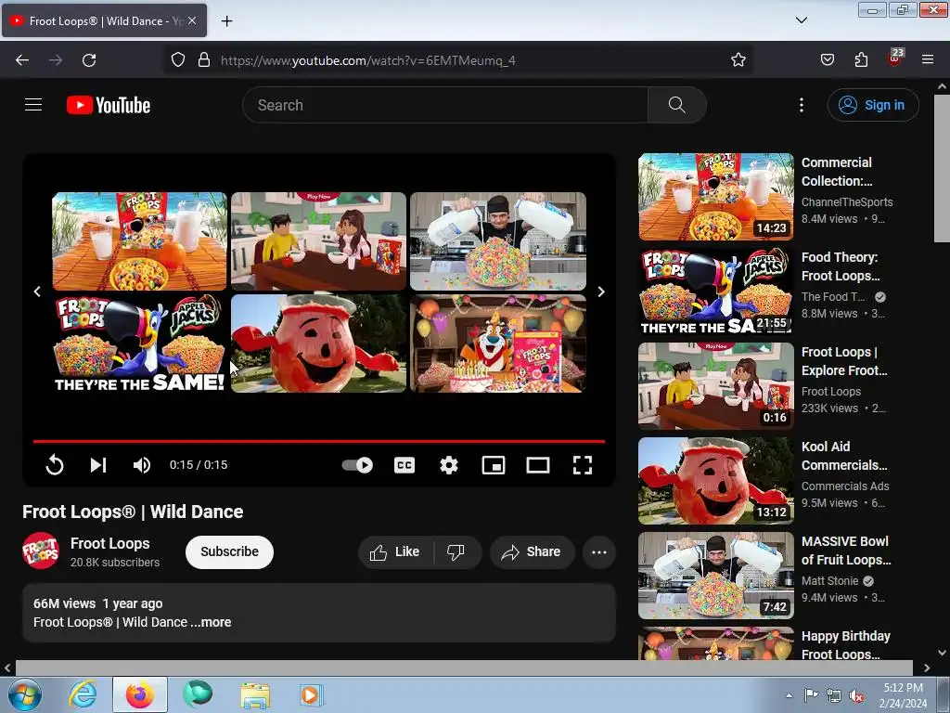Open Windows Explorer folder on taskbar
The width and height of the screenshot is (950, 713).
pyautogui.click(x=255, y=694)
